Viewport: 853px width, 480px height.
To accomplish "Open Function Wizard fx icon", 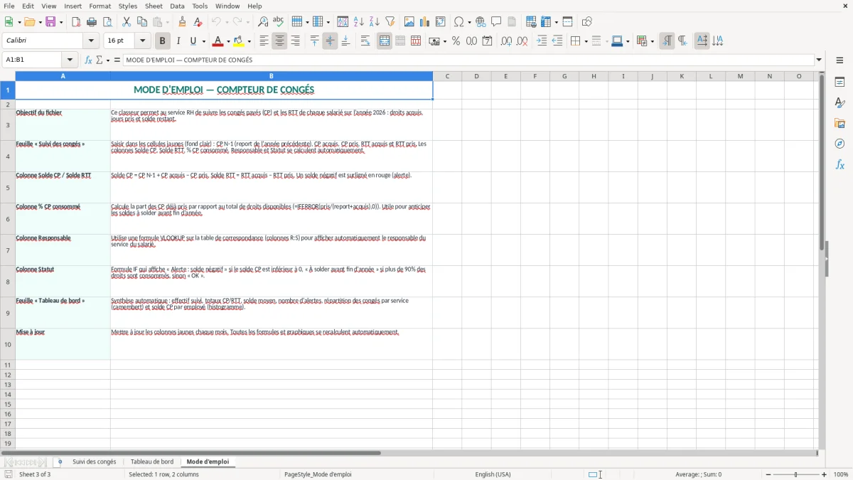I will [88, 60].
